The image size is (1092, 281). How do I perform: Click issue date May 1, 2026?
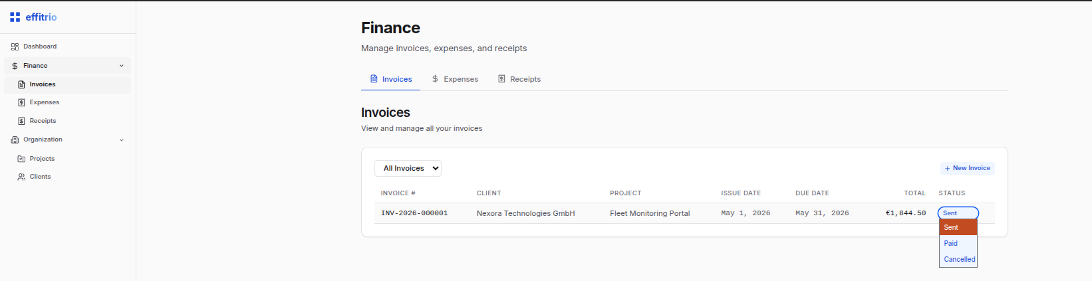746,213
